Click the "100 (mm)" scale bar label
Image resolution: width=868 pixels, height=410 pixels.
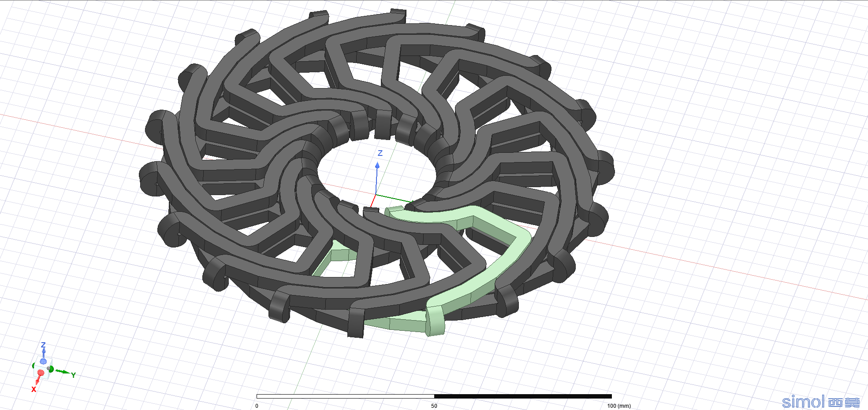(x=619, y=406)
